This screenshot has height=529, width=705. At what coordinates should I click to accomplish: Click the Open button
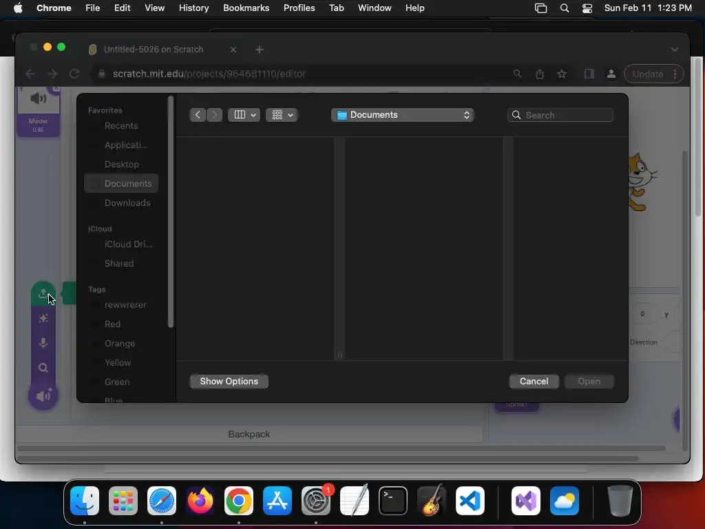tap(589, 382)
